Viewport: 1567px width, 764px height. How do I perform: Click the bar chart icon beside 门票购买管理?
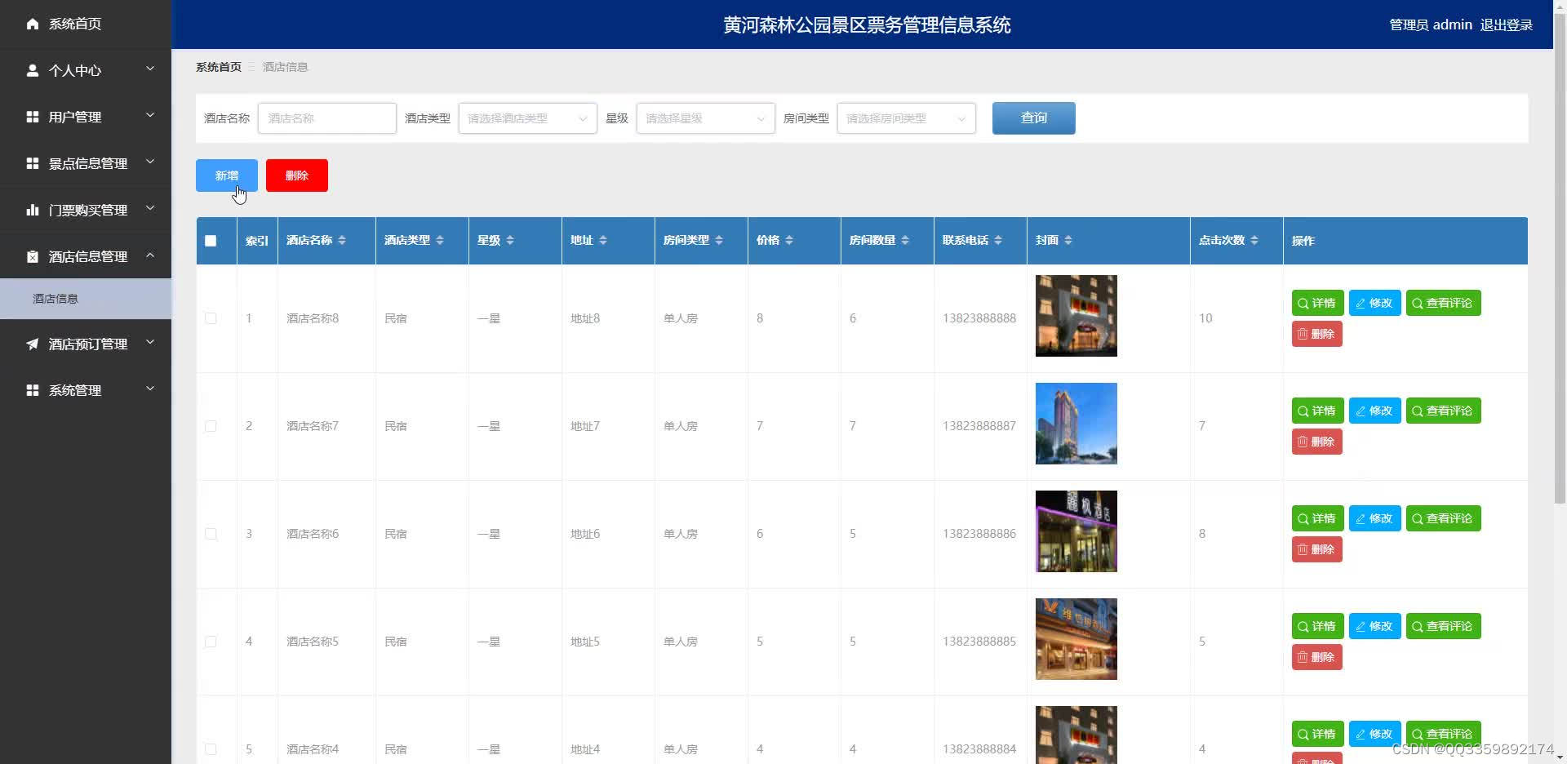pyautogui.click(x=33, y=210)
